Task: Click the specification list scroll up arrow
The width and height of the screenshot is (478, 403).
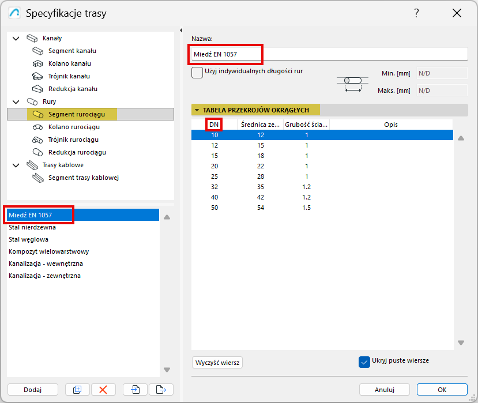Action: pos(167,217)
